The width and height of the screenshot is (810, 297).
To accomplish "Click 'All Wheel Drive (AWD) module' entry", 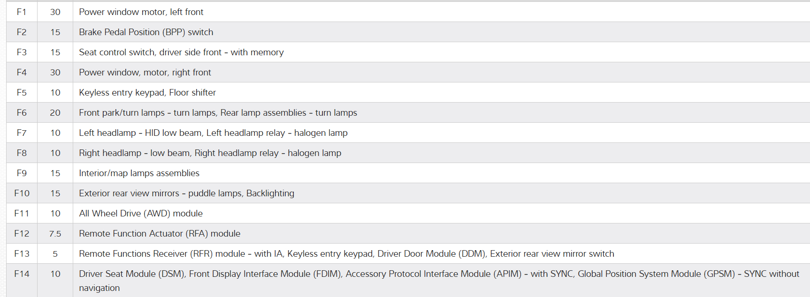I will point(141,214).
